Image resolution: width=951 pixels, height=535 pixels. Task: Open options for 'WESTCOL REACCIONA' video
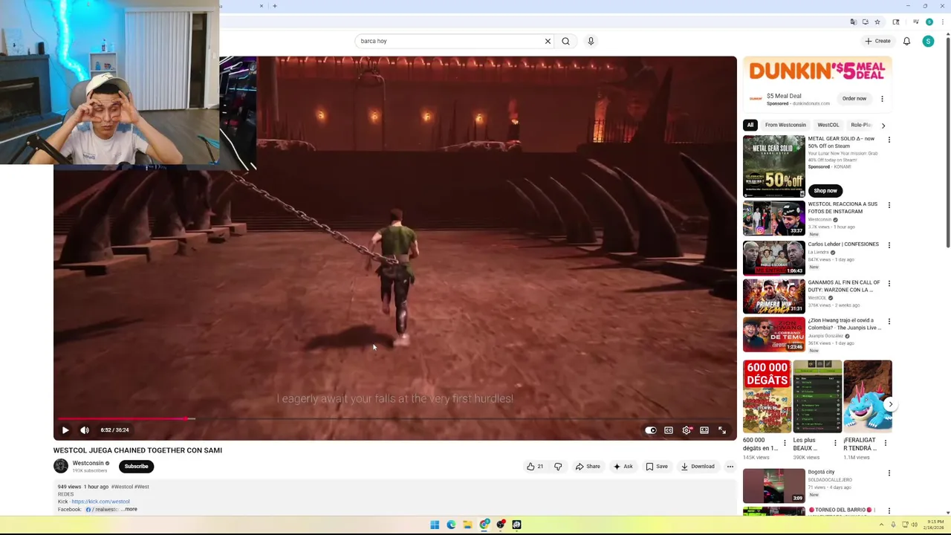click(x=889, y=205)
